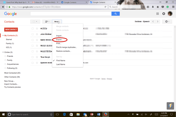The image size is (176, 117).
Task: Open File Explorer from the taskbar
Action: pos(78,114)
